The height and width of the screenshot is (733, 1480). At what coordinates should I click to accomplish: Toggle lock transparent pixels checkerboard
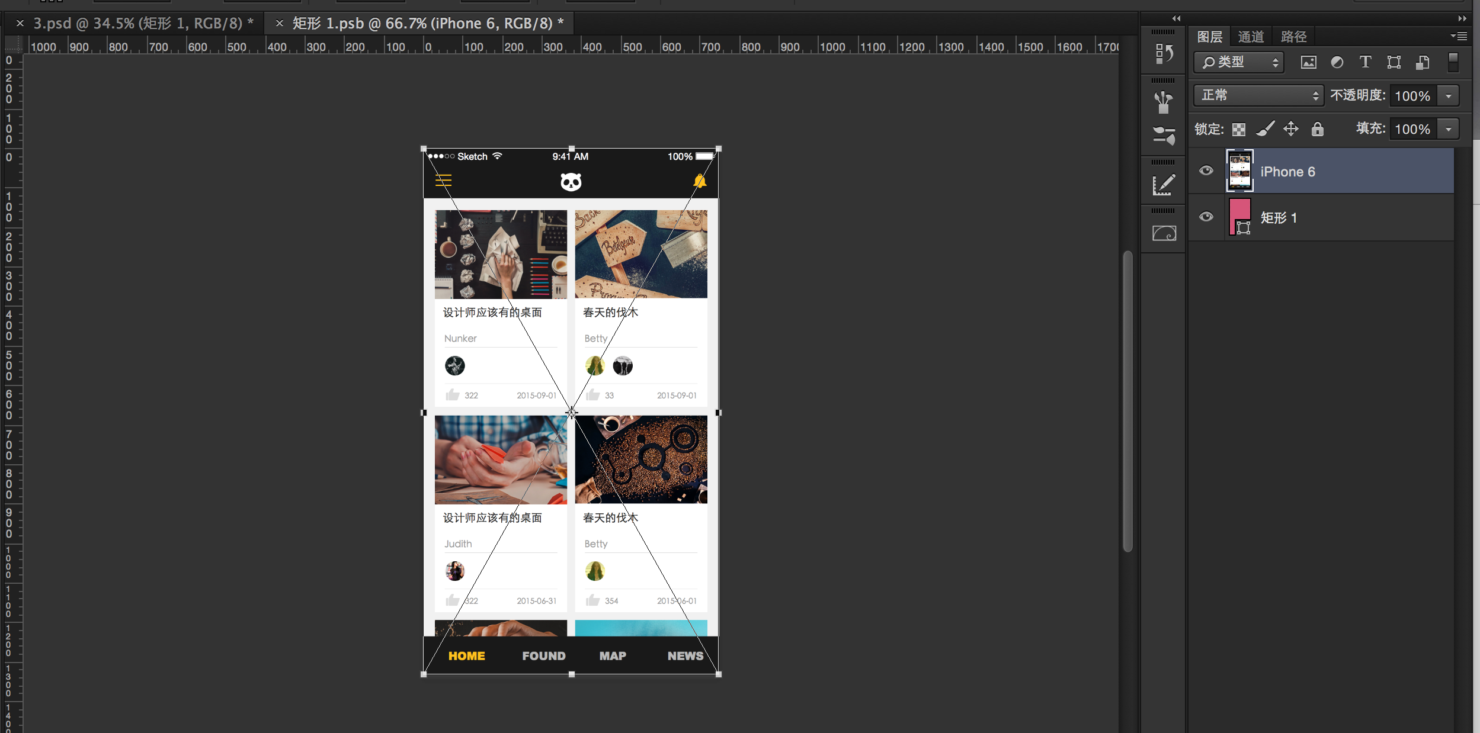[1238, 129]
